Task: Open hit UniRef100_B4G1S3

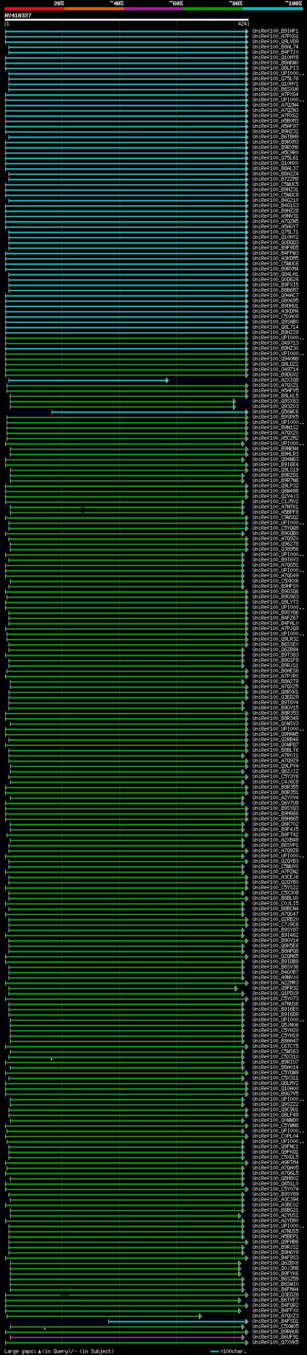Action: [x=275, y=206]
